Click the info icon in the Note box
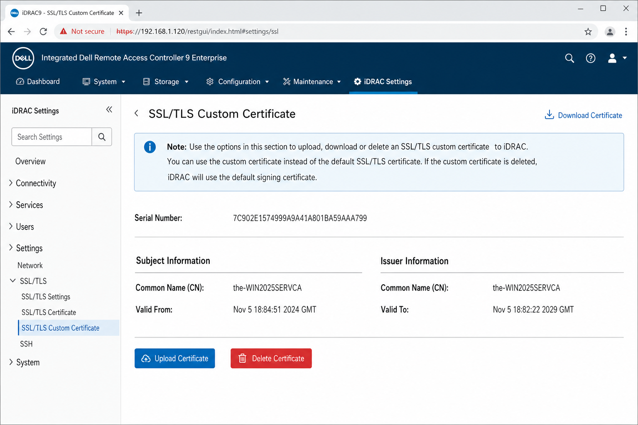The height and width of the screenshot is (425, 638). pos(150,147)
